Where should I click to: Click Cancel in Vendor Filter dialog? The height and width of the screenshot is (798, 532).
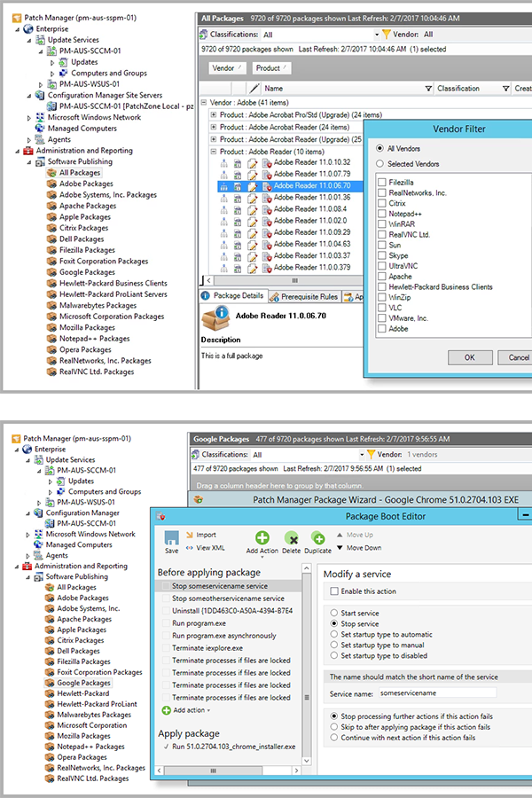pos(515,357)
